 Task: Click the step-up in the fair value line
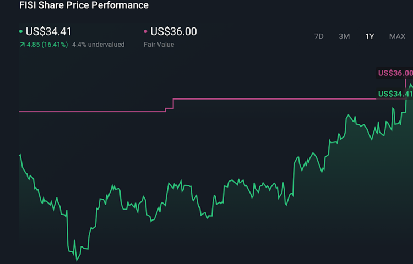click(173, 104)
